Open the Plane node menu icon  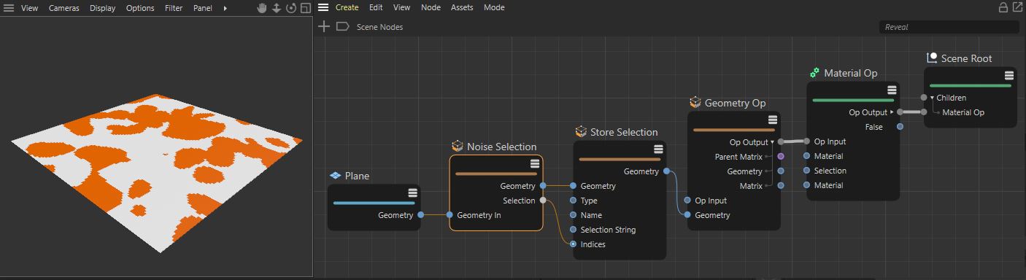pyautogui.click(x=412, y=192)
